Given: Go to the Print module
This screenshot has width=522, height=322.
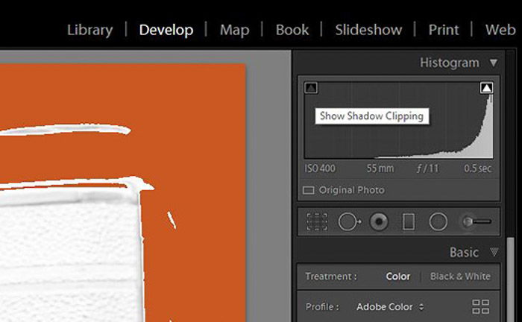Looking at the screenshot, I should coord(444,30).
